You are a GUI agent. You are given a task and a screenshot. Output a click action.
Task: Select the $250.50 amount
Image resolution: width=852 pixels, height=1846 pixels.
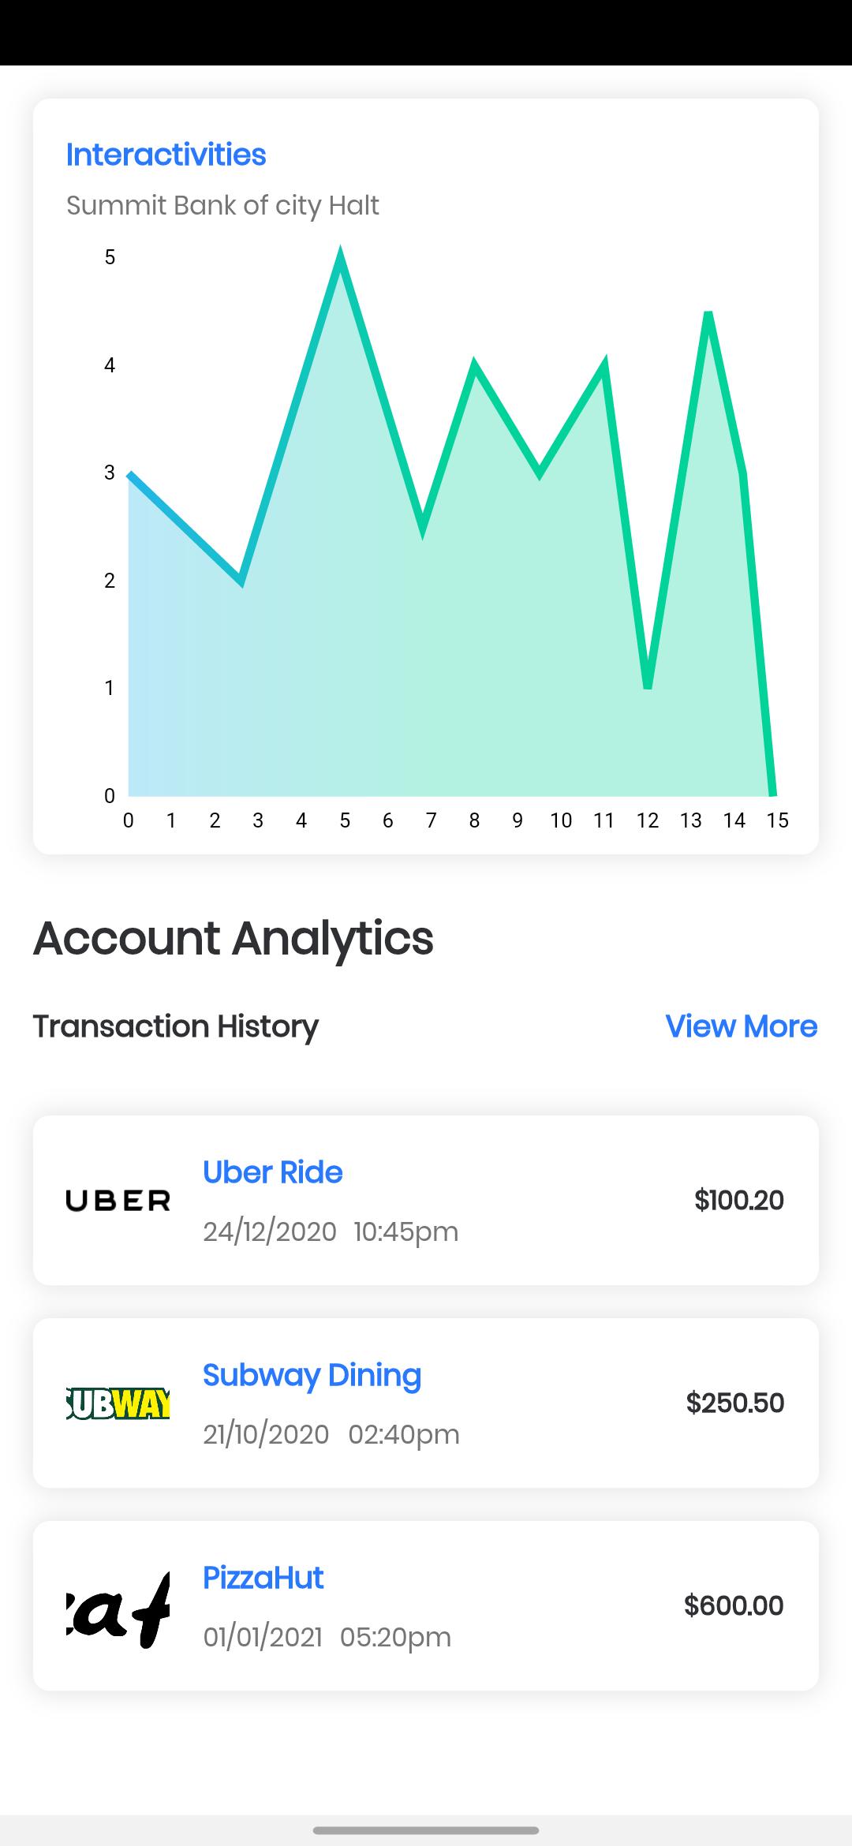tap(734, 1403)
